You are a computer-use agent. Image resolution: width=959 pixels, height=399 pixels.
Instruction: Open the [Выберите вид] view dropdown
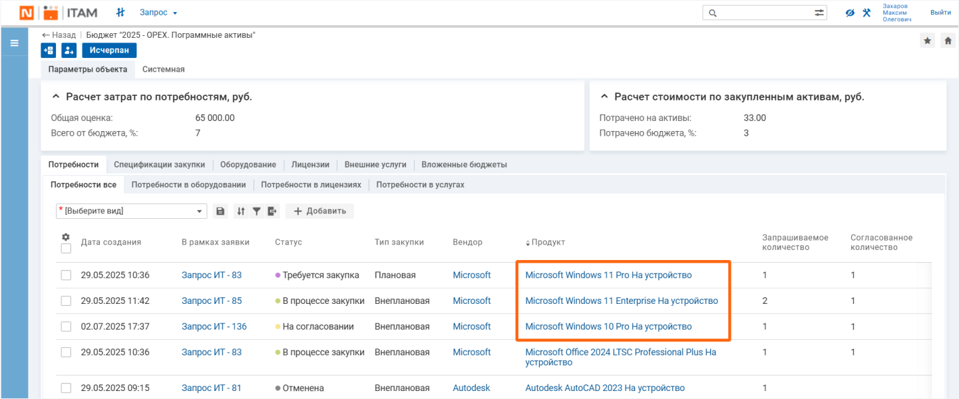point(132,211)
